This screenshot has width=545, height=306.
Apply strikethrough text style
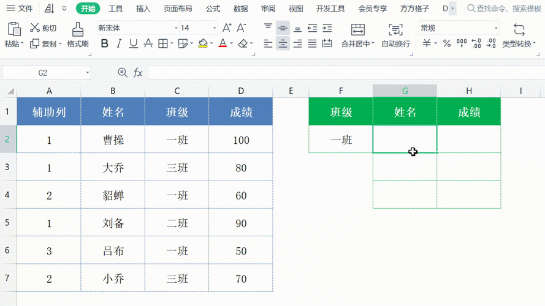(148, 43)
